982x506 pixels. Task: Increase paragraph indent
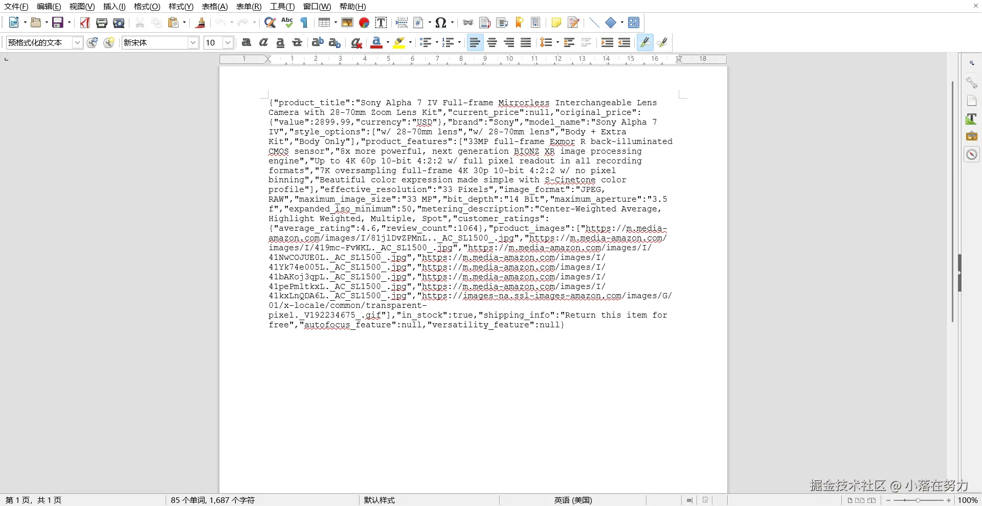pyautogui.click(x=607, y=43)
